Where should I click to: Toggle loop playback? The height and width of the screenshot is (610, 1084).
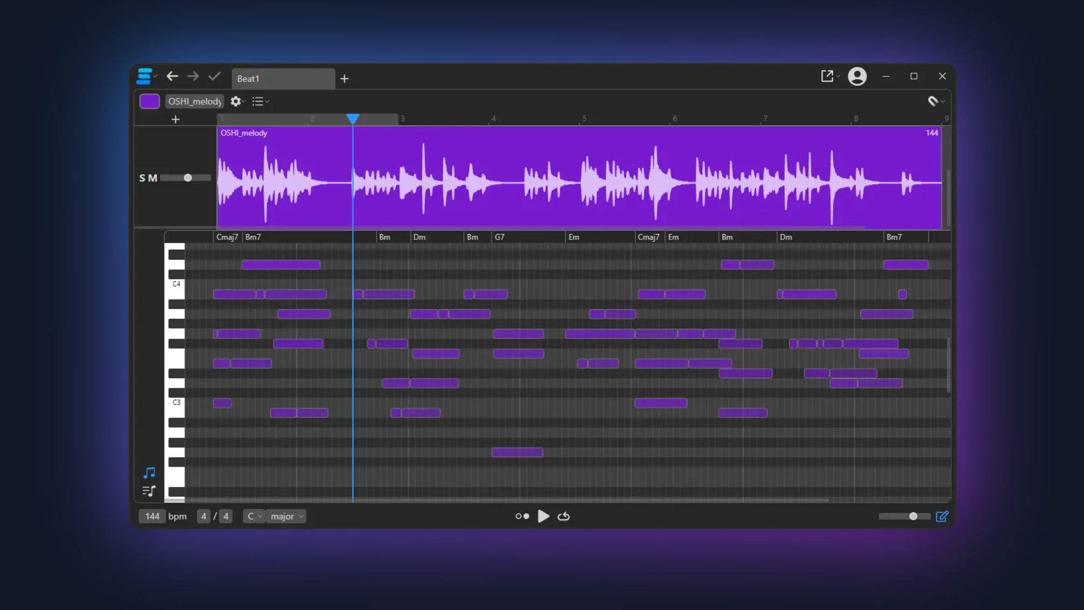[x=564, y=516]
